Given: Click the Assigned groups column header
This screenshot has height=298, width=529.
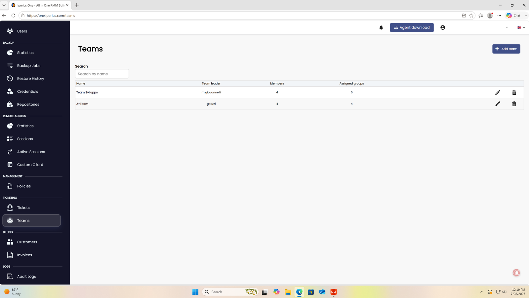Looking at the screenshot, I should [351, 83].
